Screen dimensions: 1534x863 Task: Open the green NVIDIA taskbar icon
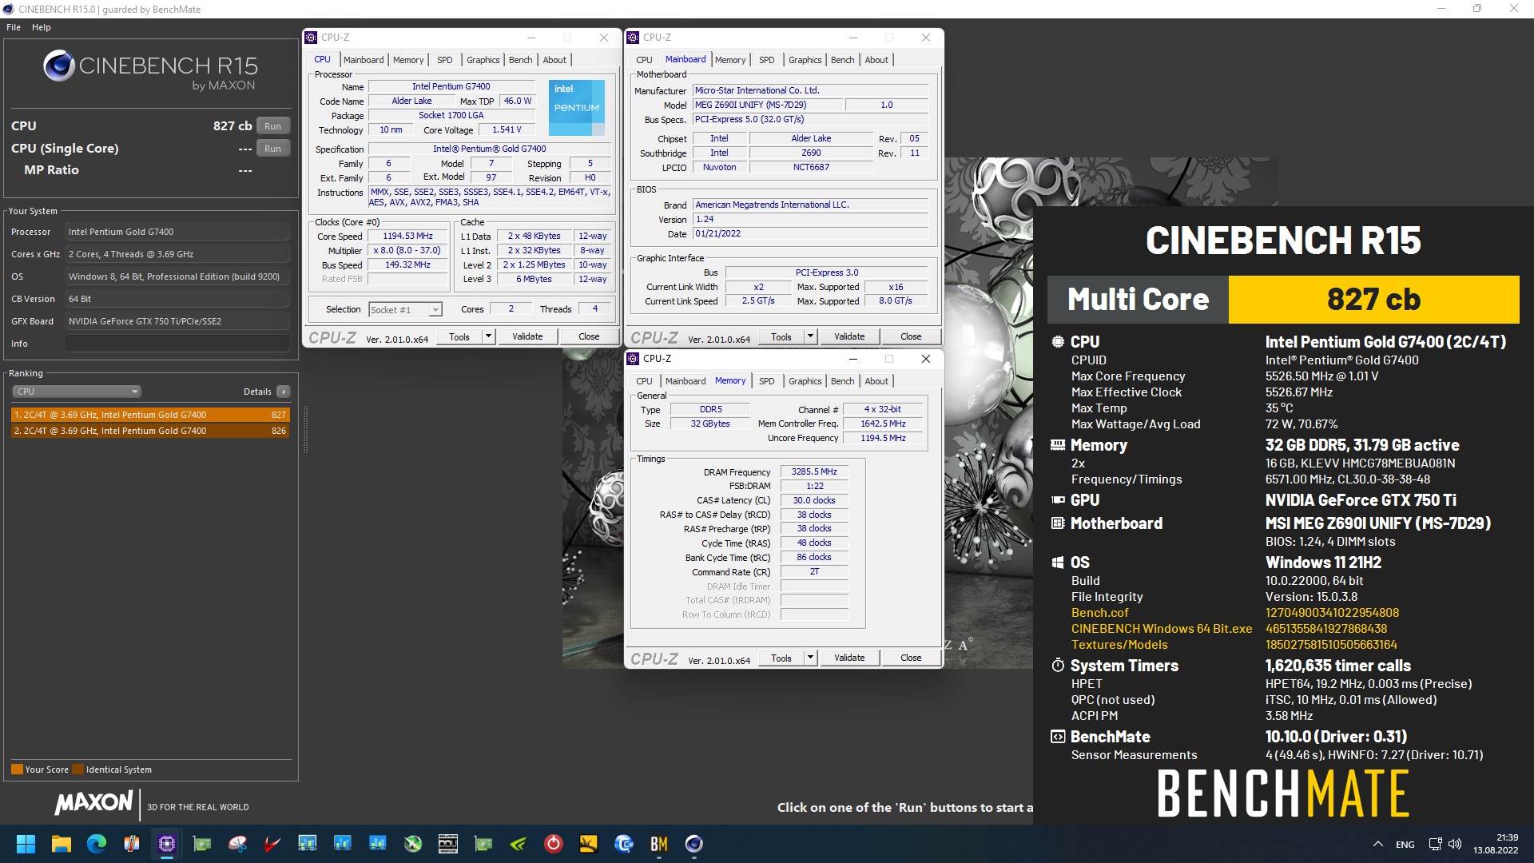(519, 844)
